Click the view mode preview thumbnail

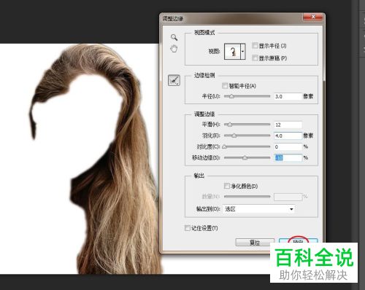pyautogui.click(x=232, y=51)
